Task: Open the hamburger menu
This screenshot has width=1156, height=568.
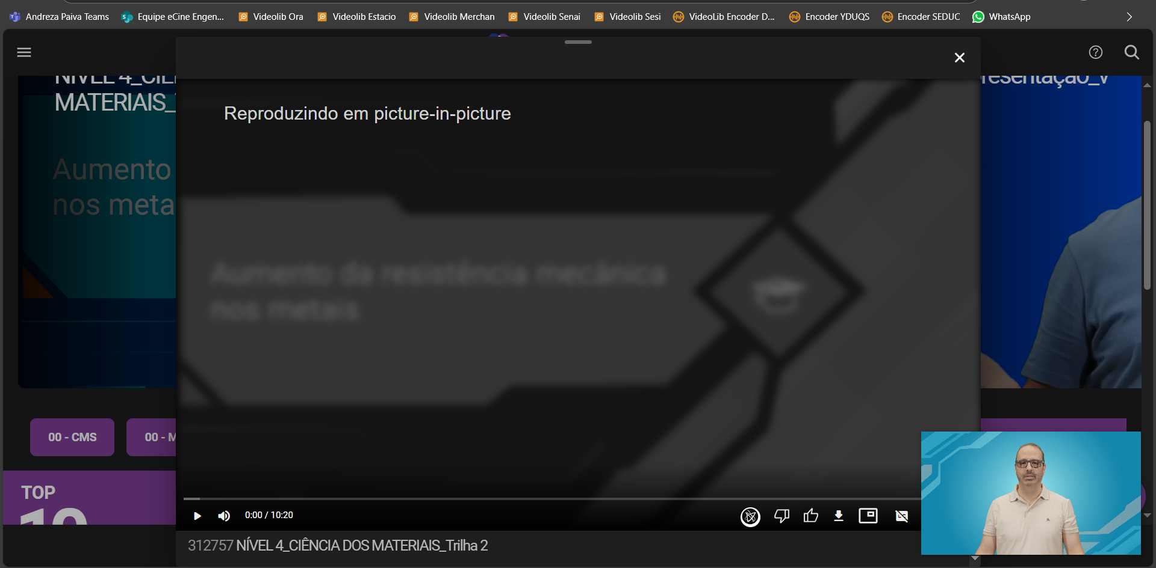Action: (24, 52)
